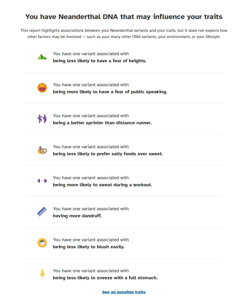Click the purple dumbbell workout icon
This screenshot has height=297, width=238.
[x=42, y=181]
